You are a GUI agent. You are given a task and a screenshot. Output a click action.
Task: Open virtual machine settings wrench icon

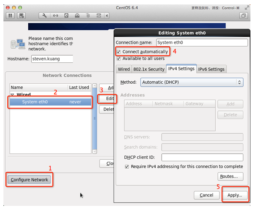[x=45, y=16]
